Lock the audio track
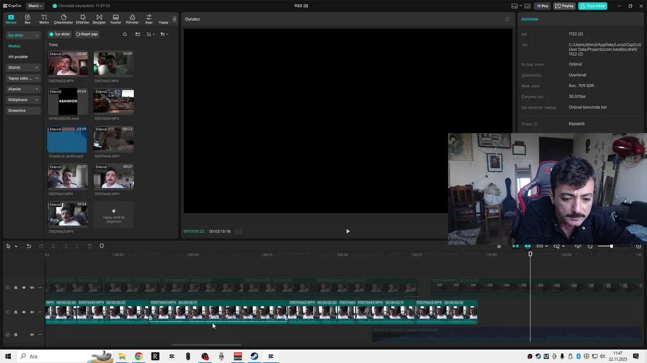 click(x=16, y=334)
